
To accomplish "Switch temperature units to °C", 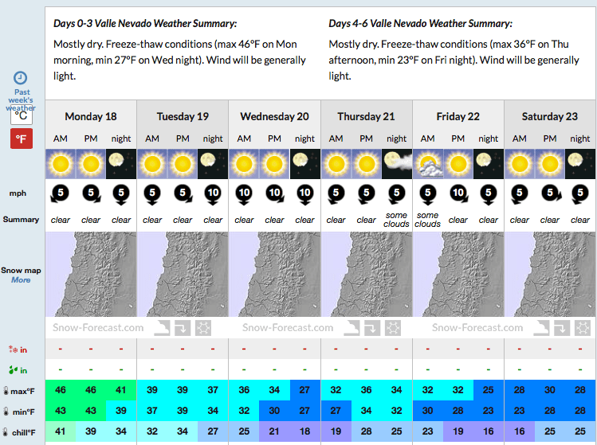I will pos(22,115).
